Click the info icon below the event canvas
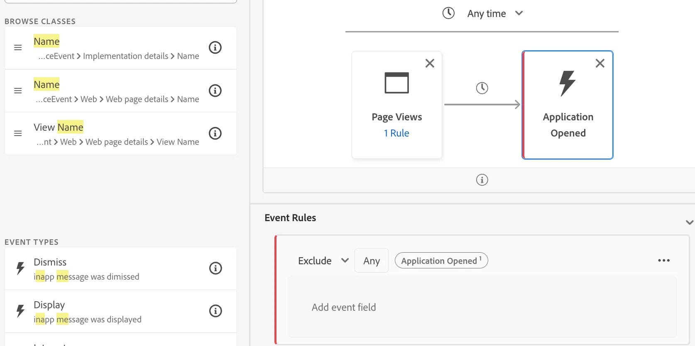Screen dimensions: 695x346 [x=482, y=180]
